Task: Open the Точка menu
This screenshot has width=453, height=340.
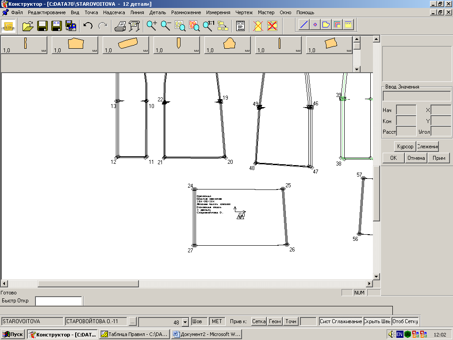Action: coord(91,12)
